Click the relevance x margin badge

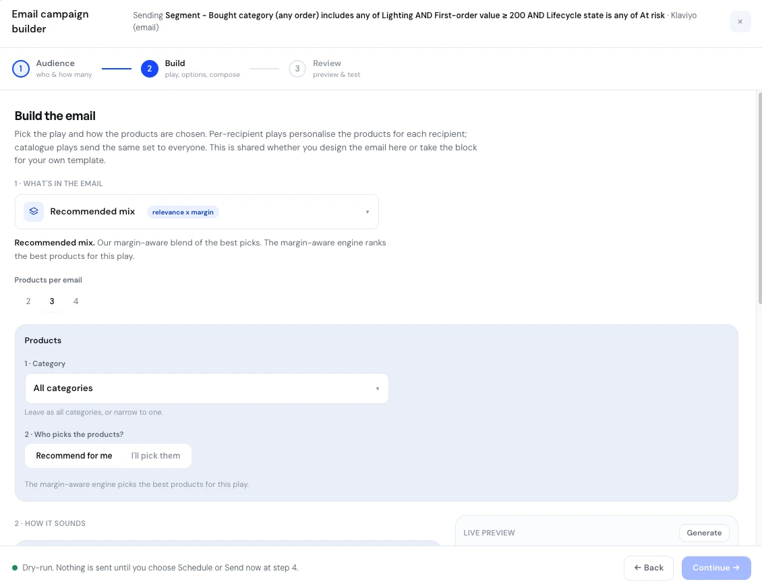183,212
